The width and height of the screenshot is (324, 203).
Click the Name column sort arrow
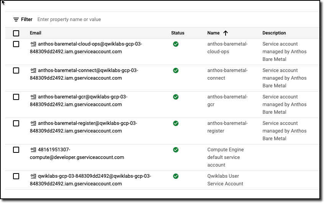(226, 33)
